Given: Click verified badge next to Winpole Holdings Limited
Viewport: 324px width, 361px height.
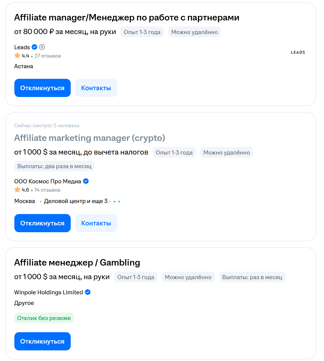Looking at the screenshot, I should 88,292.
